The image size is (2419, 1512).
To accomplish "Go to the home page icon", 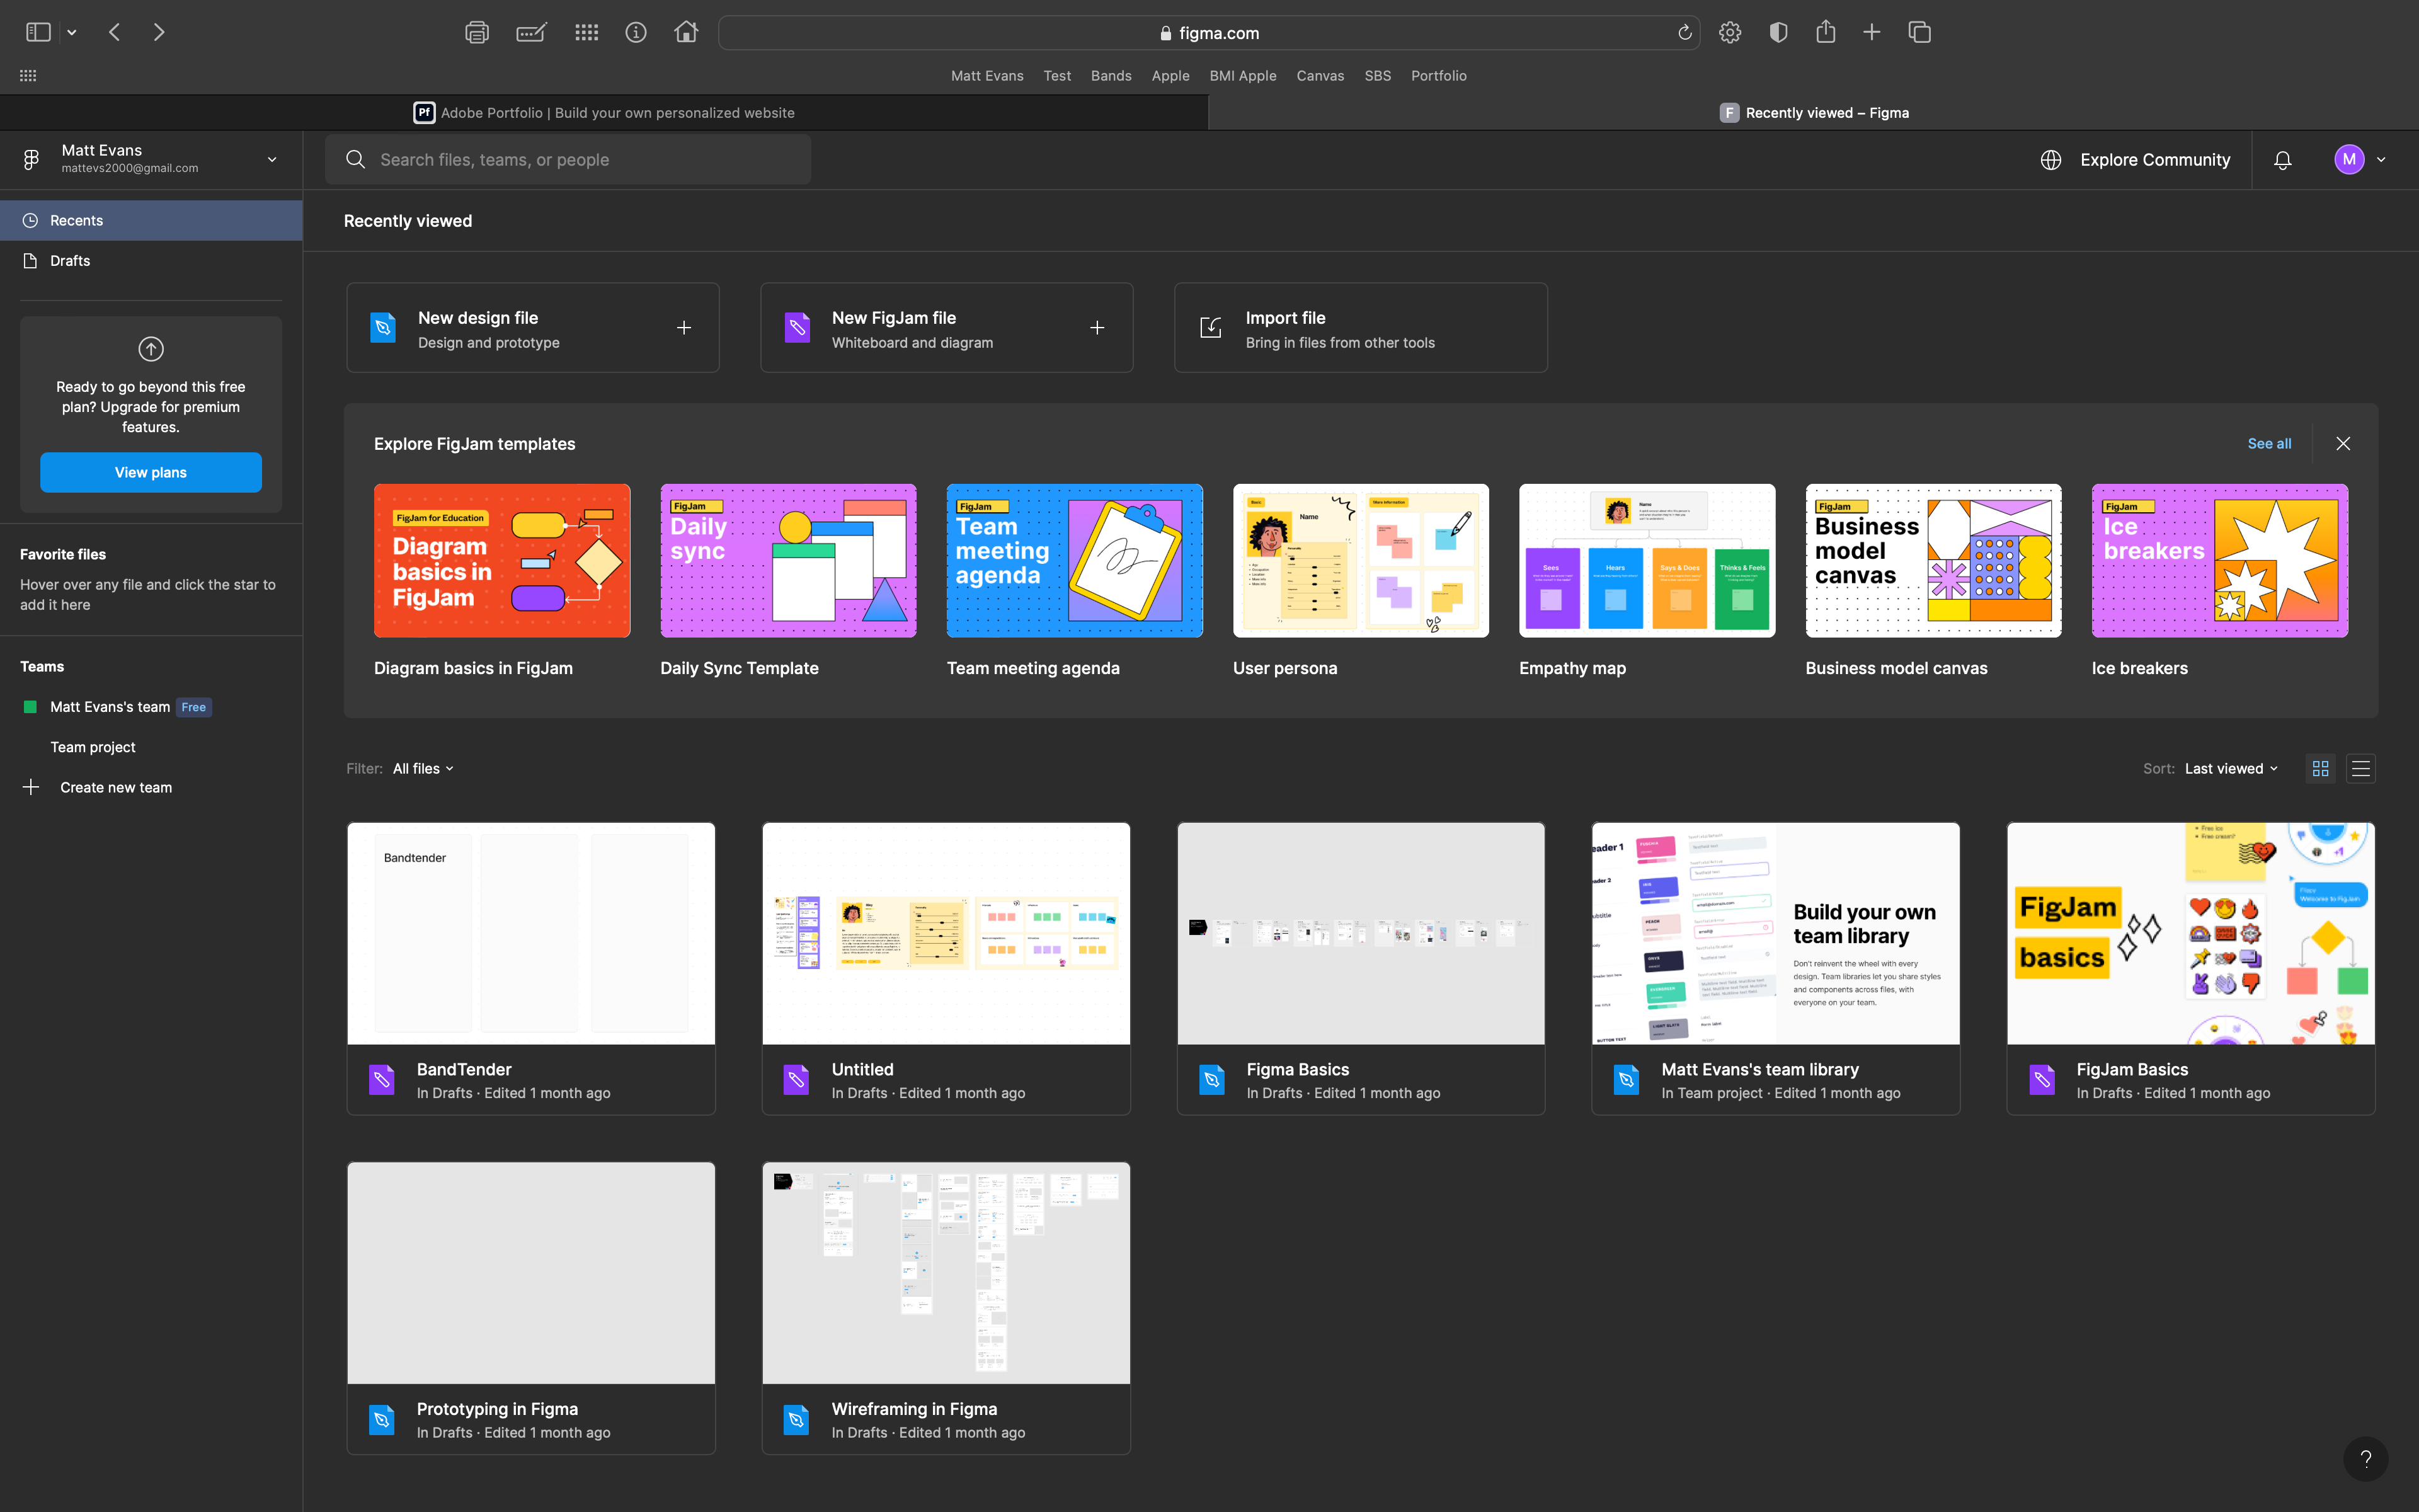I will (686, 32).
